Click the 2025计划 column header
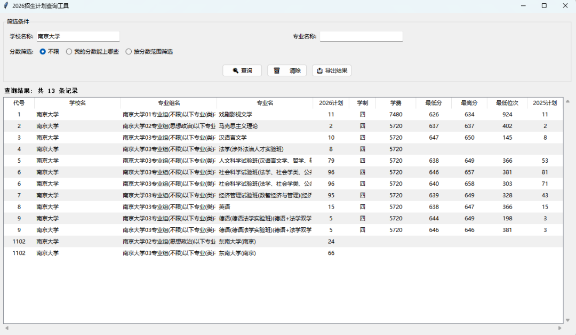Screen dimensions: 576x335 [x=545, y=103]
